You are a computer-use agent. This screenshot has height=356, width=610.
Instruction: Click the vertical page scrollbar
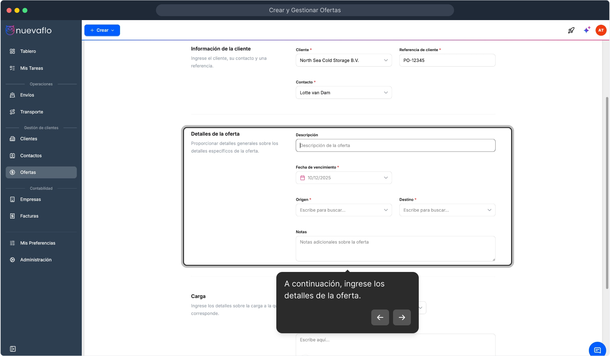click(x=607, y=193)
